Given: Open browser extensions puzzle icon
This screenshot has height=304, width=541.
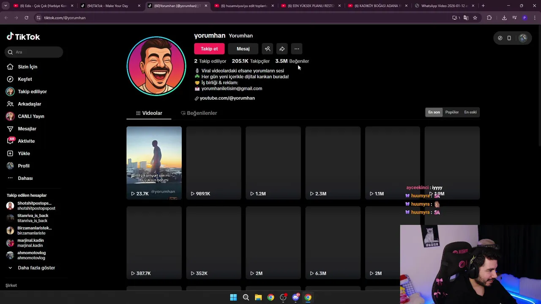Looking at the screenshot, I should (489, 18).
